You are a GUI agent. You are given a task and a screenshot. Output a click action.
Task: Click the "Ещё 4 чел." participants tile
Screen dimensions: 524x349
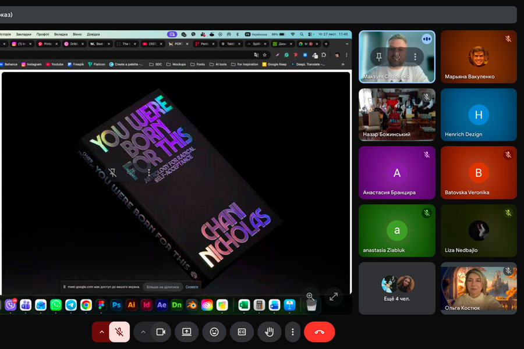[396, 288]
